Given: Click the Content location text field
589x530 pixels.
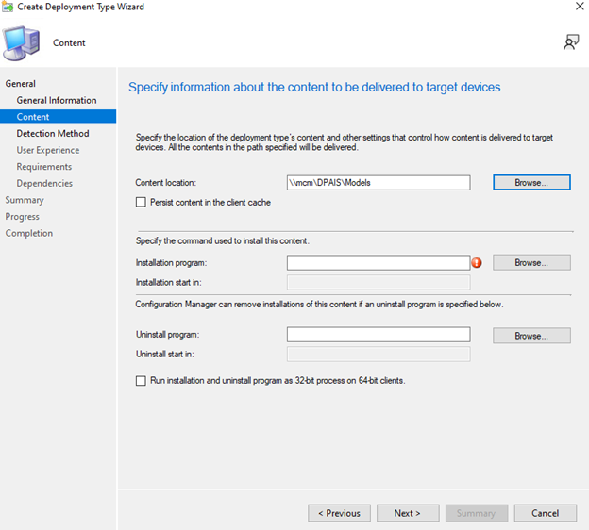Looking at the screenshot, I should (x=379, y=183).
